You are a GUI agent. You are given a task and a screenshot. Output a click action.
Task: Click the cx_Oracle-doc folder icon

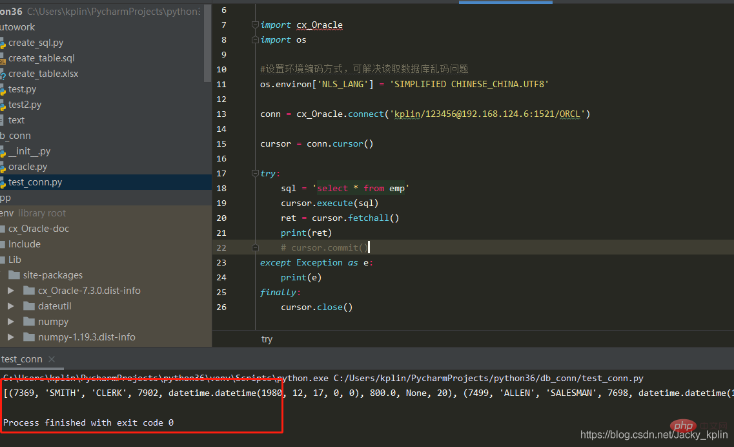(3, 229)
